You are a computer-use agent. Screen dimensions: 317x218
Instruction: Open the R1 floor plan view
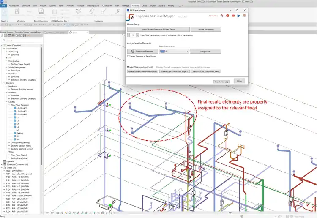pos(18,136)
